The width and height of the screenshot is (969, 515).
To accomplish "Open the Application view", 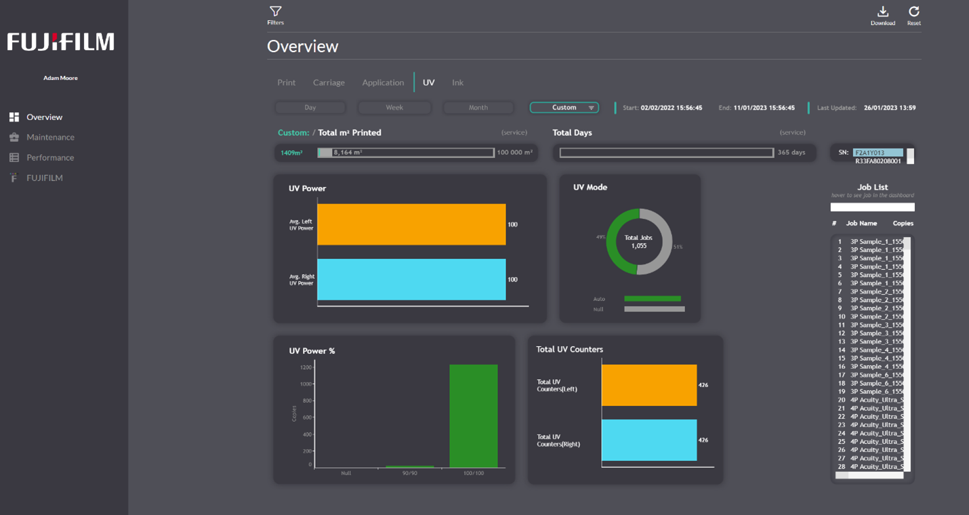I will point(383,82).
